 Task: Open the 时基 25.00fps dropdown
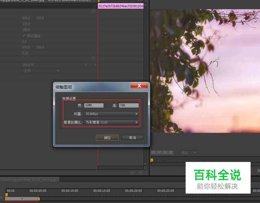coord(111,114)
